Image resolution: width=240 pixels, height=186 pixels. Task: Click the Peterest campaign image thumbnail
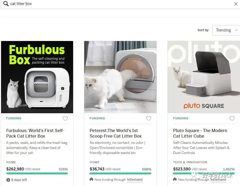click(x=120, y=77)
